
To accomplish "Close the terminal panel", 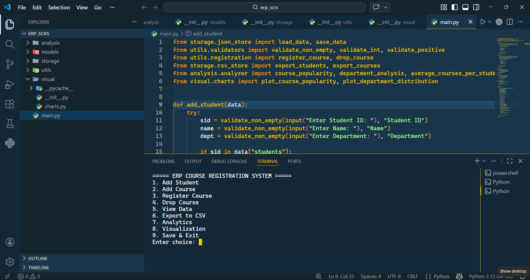I will click(x=521, y=161).
